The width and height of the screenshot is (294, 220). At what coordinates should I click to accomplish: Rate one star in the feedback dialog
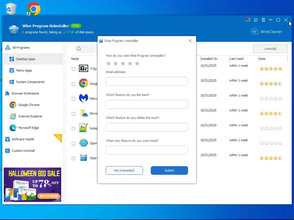pyautogui.click(x=108, y=63)
